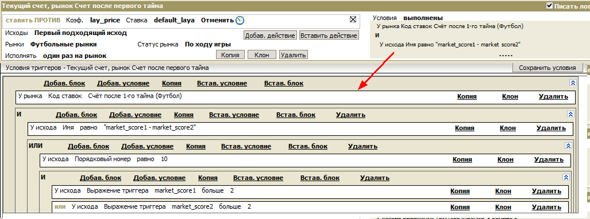Click По ходу игры market status
This screenshot has height=219, width=590.
[x=208, y=44]
